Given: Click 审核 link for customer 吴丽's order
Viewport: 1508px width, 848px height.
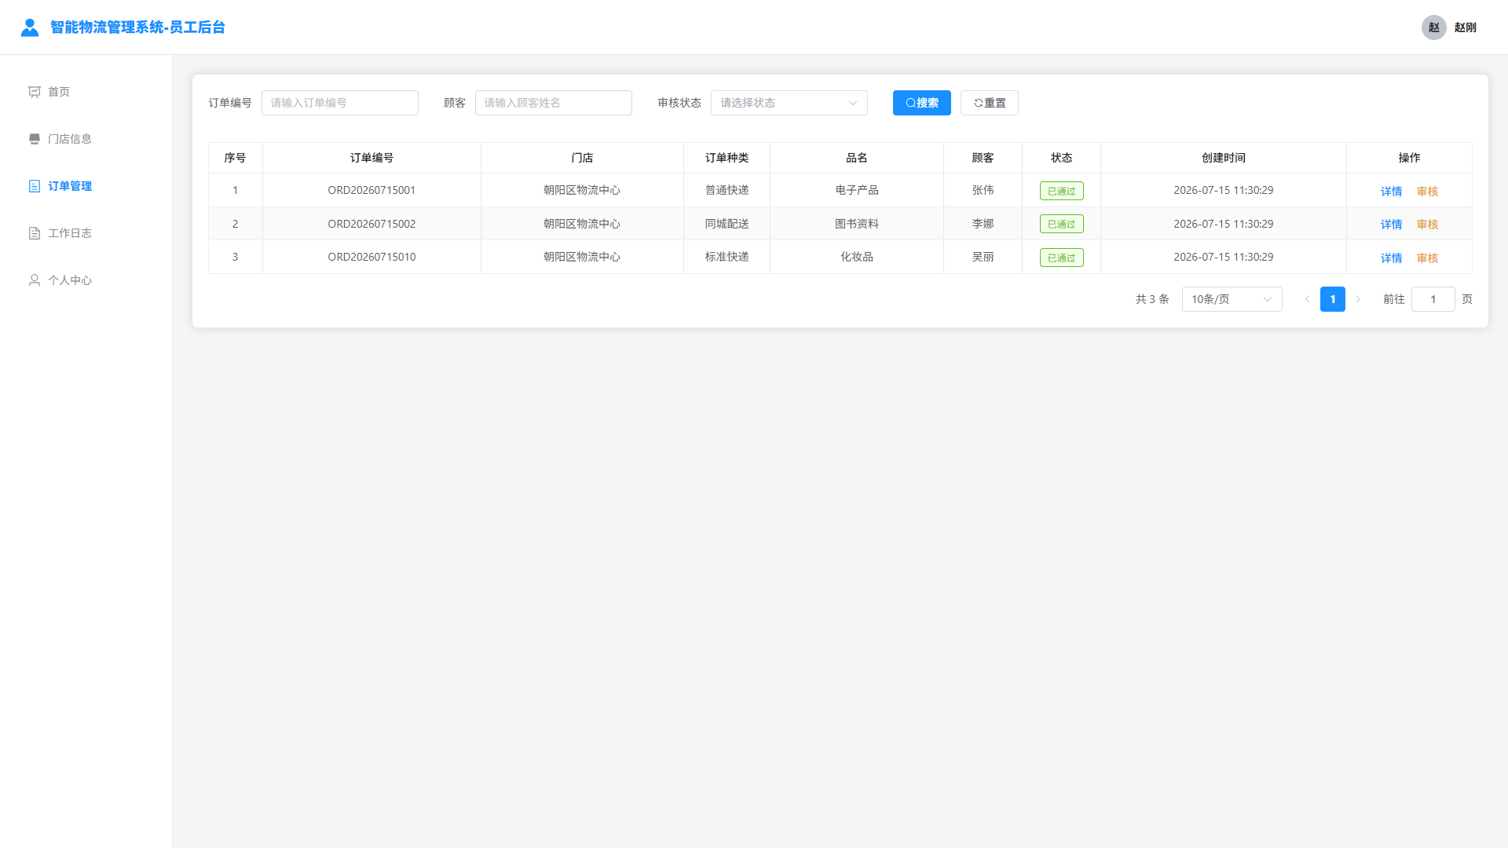Looking at the screenshot, I should pos(1427,258).
